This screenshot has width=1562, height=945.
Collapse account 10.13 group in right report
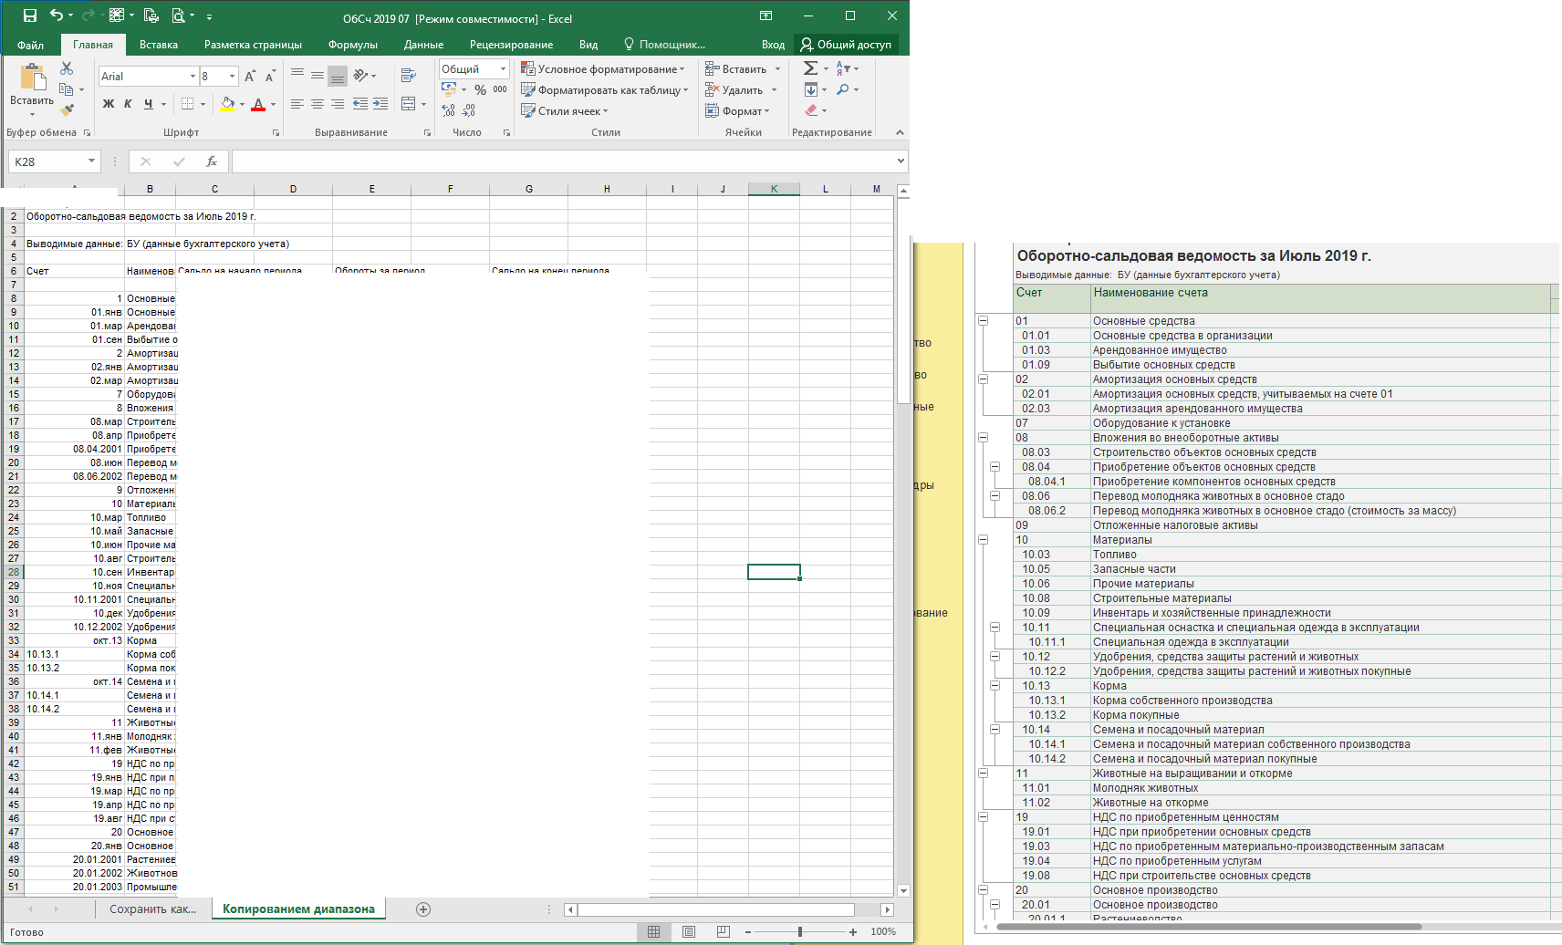995,686
